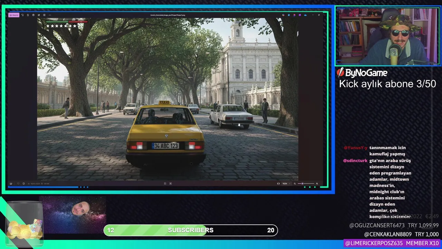Click the print icon in Photos toolbar

pyautogui.click(x=33, y=15)
